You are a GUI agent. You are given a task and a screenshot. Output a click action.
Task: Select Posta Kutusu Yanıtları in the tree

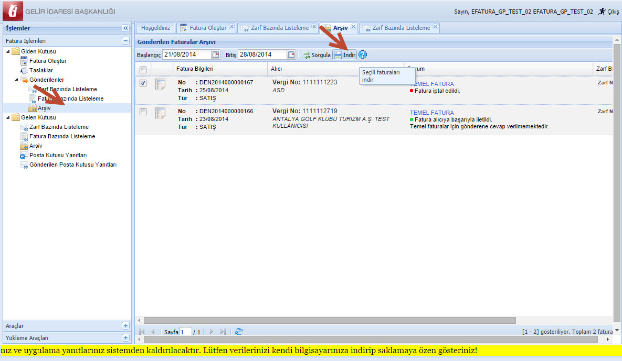(58, 155)
